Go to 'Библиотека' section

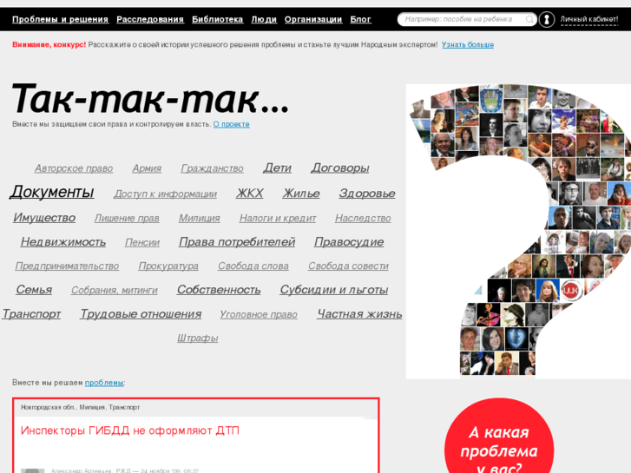coord(217,19)
